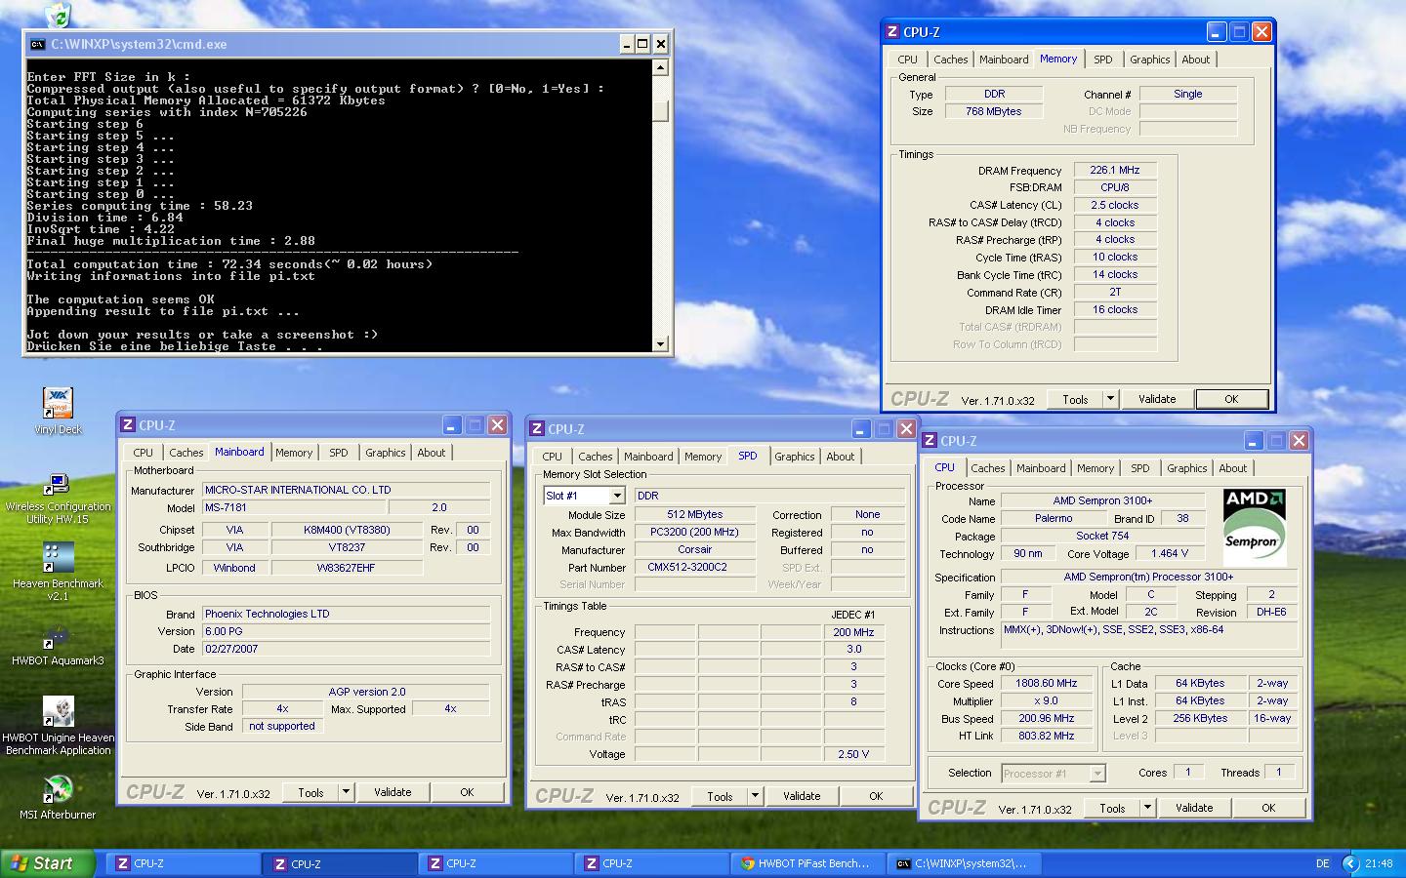Select fourth CPU-Z taskbar button

(651, 863)
